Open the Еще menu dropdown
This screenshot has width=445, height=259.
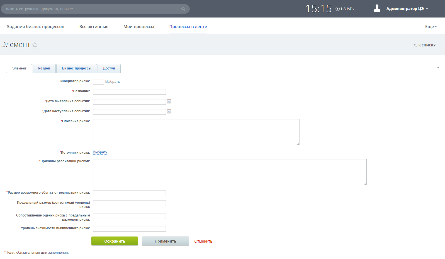click(431, 27)
